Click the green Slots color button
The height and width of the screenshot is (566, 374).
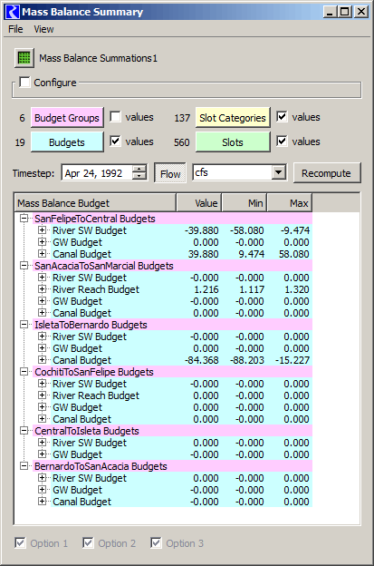click(233, 142)
